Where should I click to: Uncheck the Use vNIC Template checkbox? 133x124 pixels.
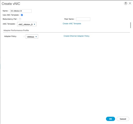[22, 15]
